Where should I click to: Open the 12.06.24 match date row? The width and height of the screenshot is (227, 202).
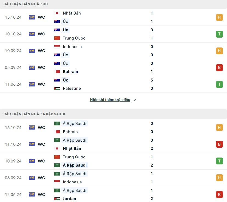pos(113,195)
